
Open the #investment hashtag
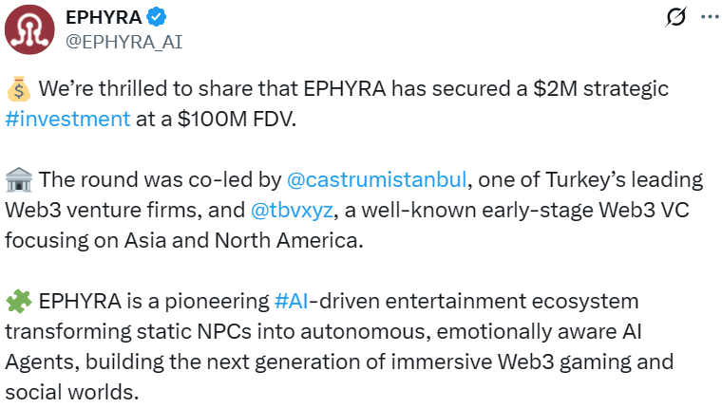(x=67, y=120)
